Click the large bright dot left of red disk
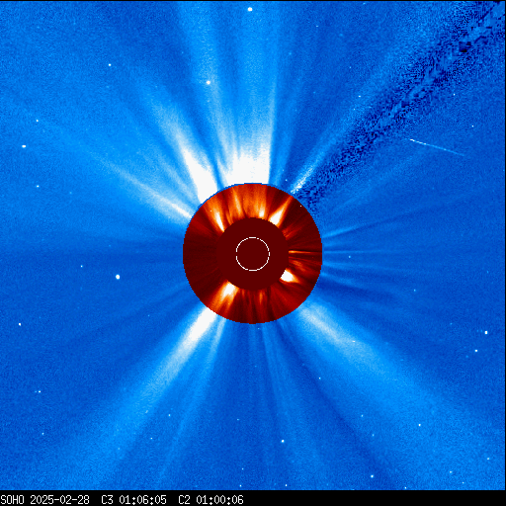This screenshot has width=506, height=506. coord(118,277)
